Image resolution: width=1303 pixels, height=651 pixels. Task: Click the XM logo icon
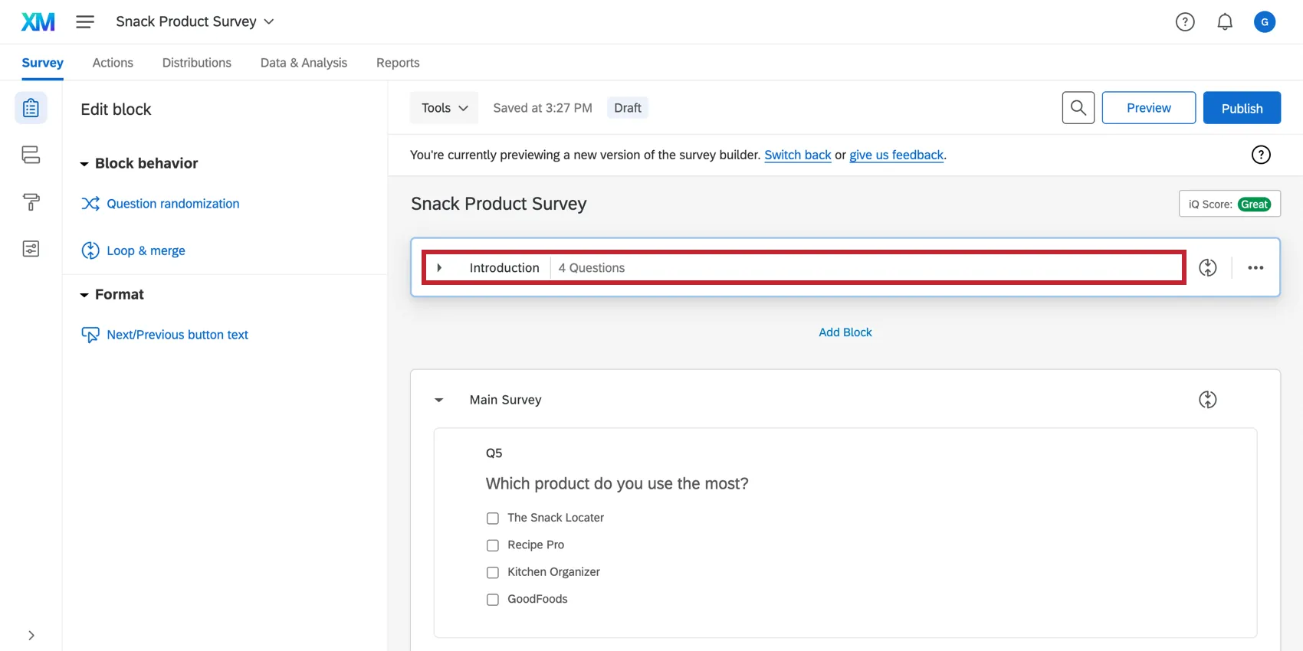(38, 21)
